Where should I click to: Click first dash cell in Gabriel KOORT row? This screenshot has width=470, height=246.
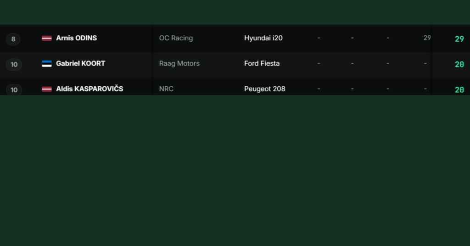click(x=319, y=63)
